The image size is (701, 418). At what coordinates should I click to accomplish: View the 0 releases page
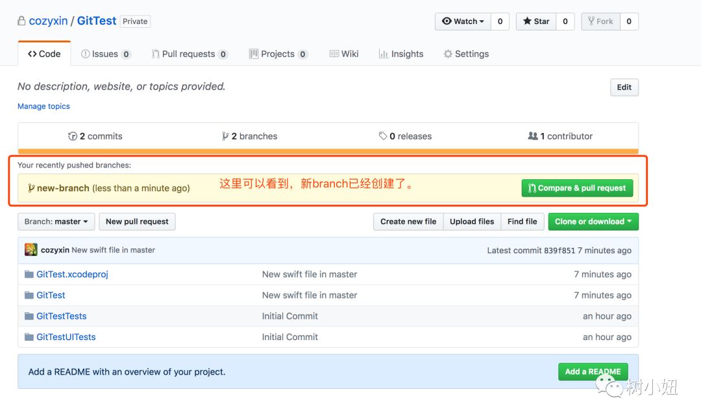click(405, 136)
